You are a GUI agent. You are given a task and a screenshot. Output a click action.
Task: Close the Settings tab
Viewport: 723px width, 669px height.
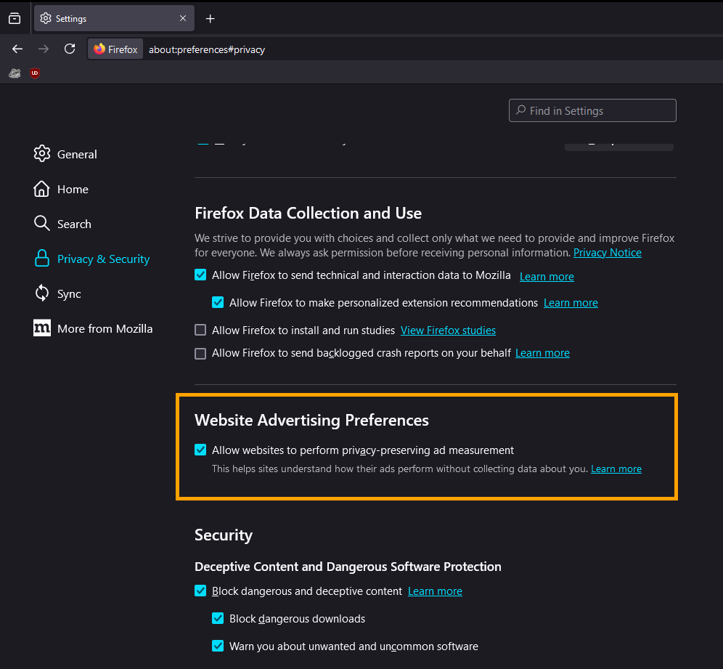pos(183,18)
